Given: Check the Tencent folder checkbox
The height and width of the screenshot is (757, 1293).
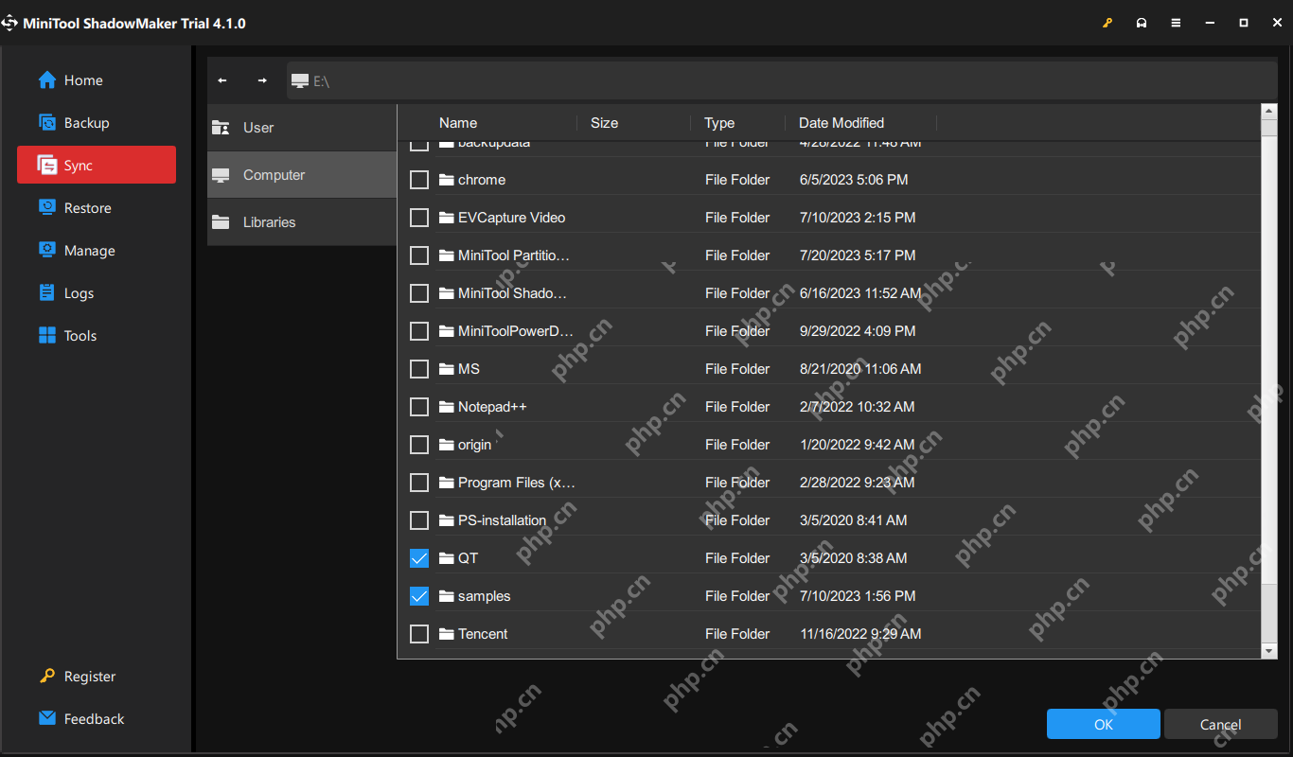Looking at the screenshot, I should point(419,634).
